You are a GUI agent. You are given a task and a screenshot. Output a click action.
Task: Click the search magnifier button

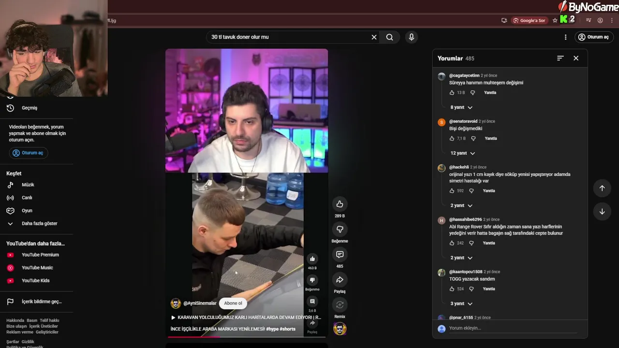390,37
